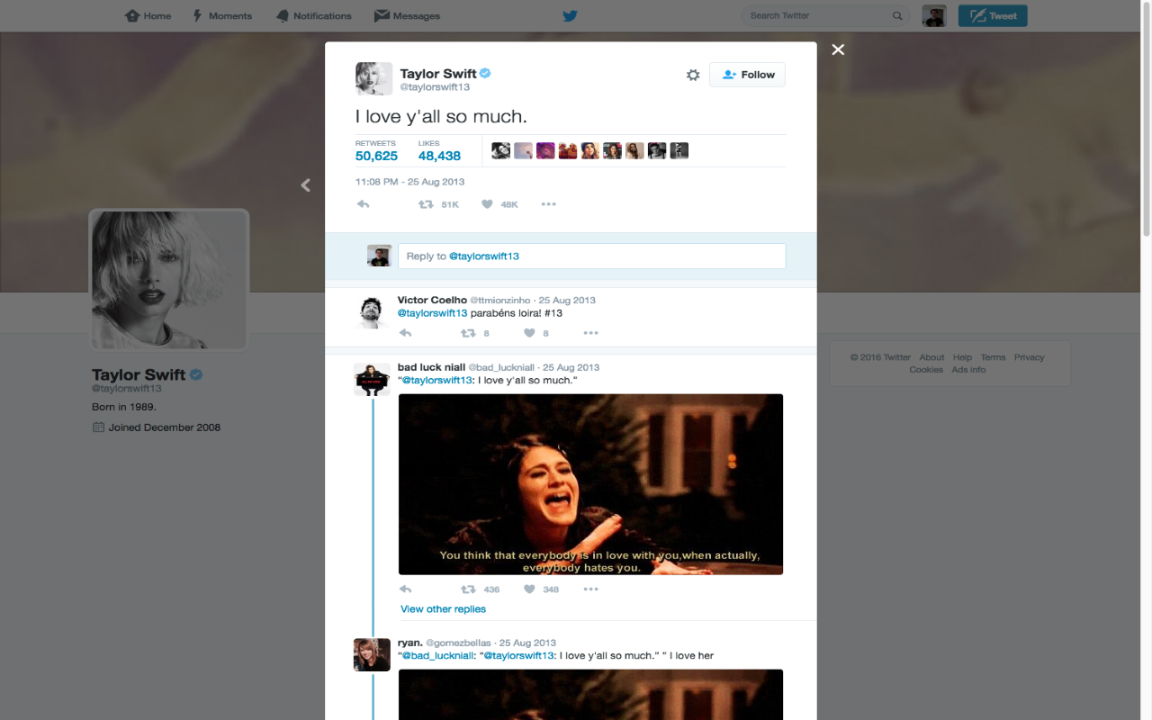Click the ryan. name link
This screenshot has width=1152, height=720.
pyautogui.click(x=409, y=643)
